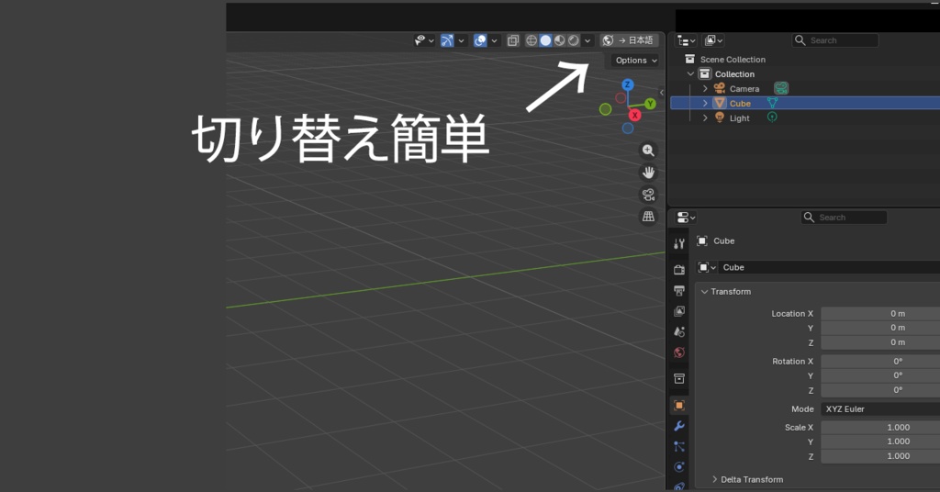Click the Location Z value field
The width and height of the screenshot is (940, 492).
[x=880, y=342]
